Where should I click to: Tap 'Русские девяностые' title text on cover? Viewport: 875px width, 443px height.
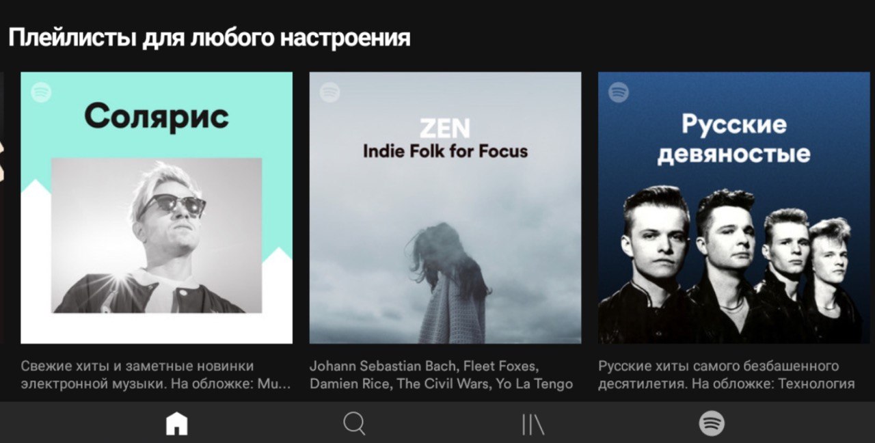click(x=733, y=139)
